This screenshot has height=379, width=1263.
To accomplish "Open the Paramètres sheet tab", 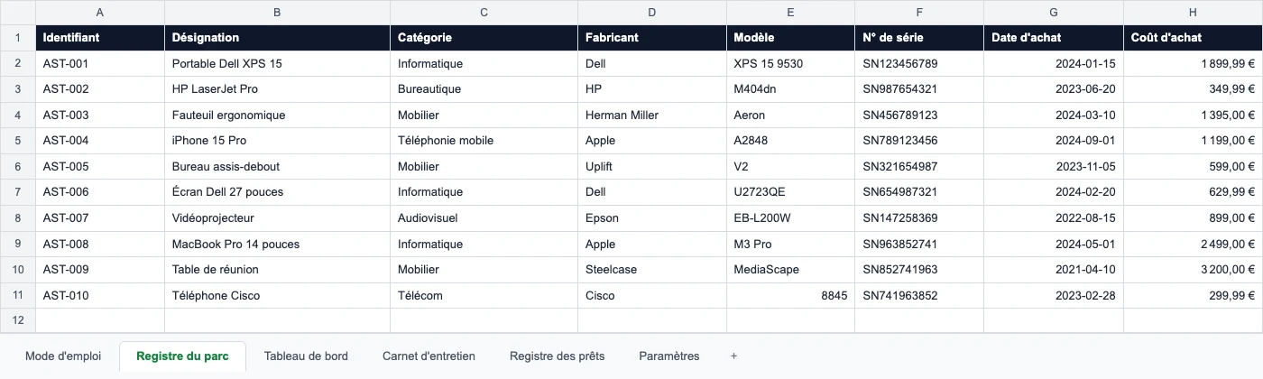I will (x=668, y=356).
